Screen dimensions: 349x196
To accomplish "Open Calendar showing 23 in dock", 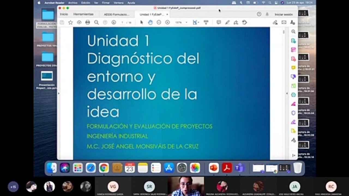I will click(x=130, y=168).
